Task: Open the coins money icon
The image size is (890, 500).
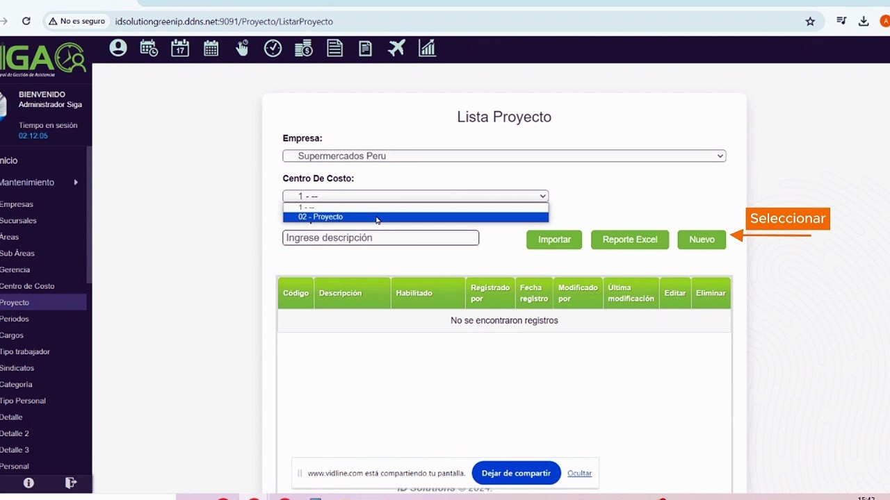Action: click(303, 48)
